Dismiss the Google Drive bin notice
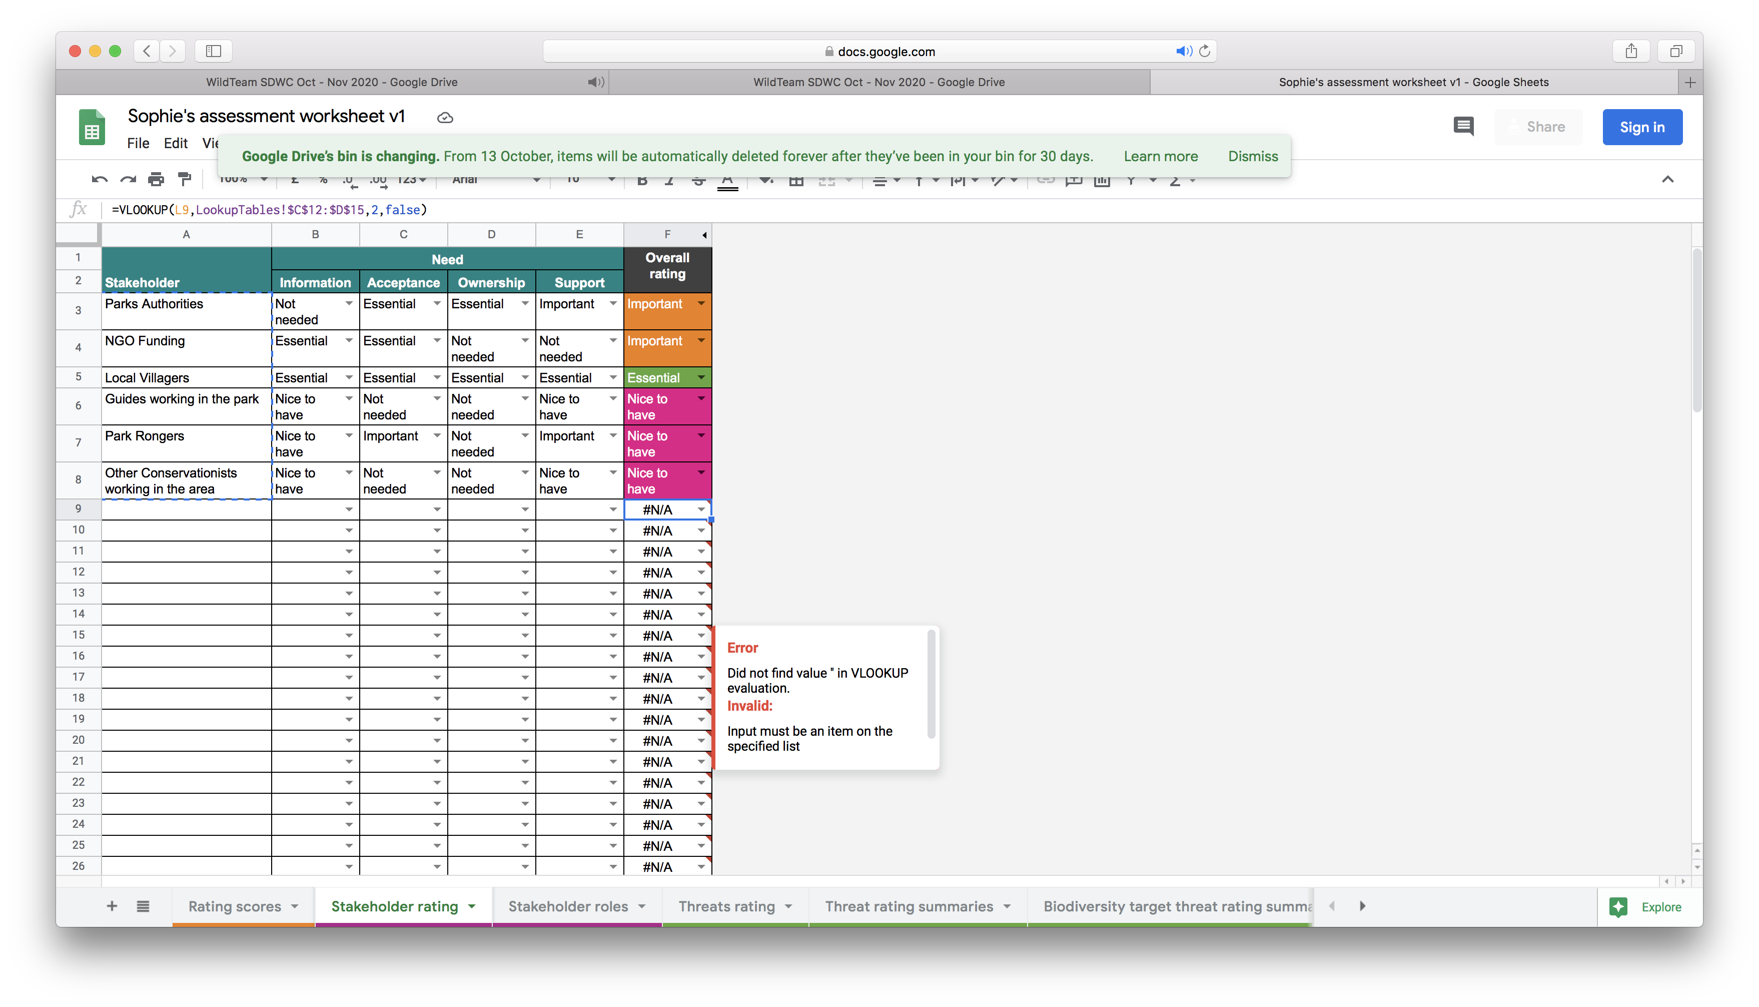1759x1007 pixels. [x=1252, y=156]
